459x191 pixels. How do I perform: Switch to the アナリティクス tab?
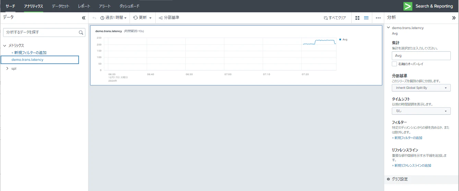pyautogui.click(x=34, y=6)
